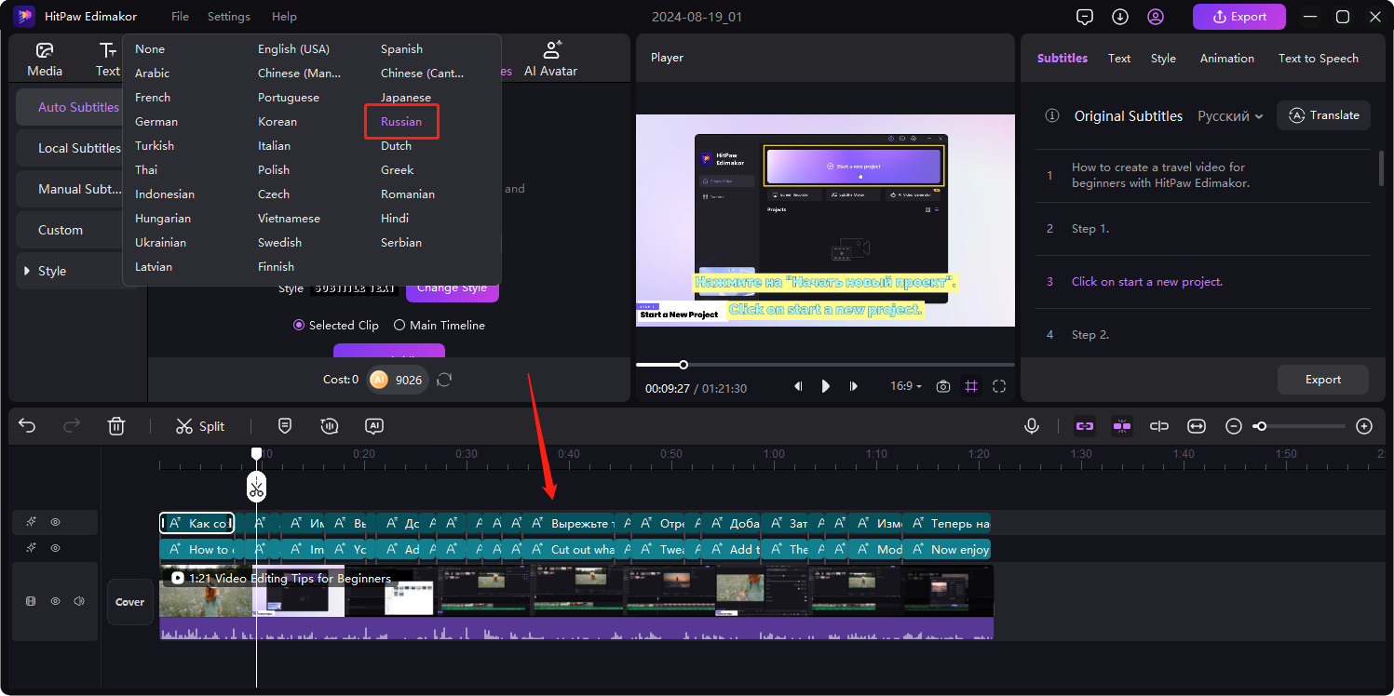Switch to the Style tab in right panel
The width and height of the screenshot is (1394, 696).
[1163, 58]
